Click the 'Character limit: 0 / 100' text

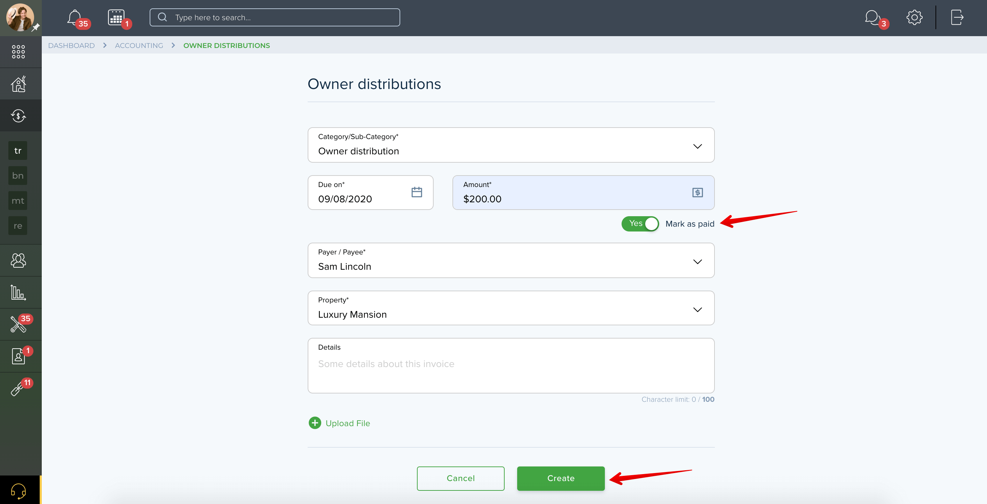(678, 399)
